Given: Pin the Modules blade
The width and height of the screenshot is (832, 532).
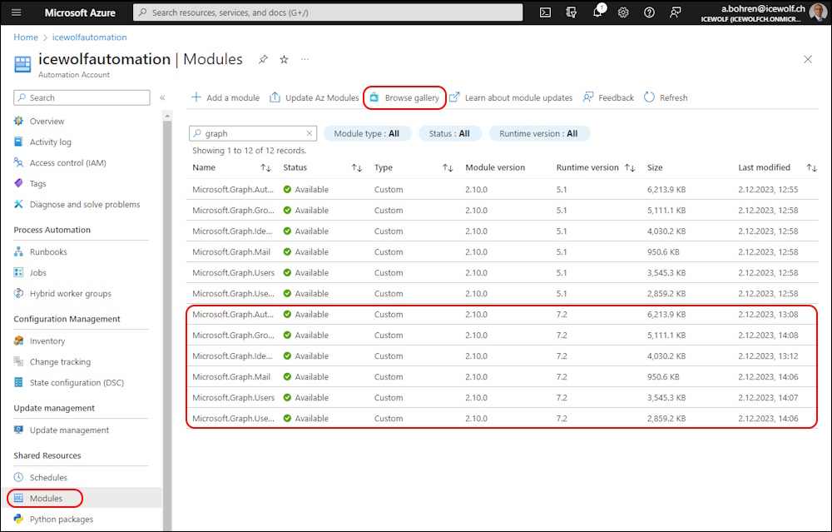Looking at the screenshot, I should pyautogui.click(x=263, y=59).
